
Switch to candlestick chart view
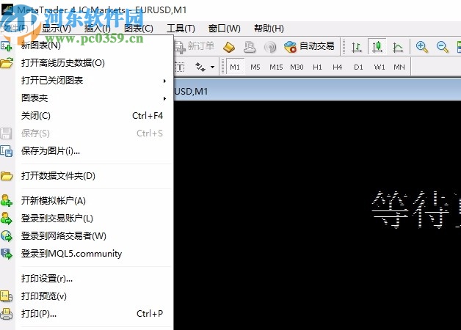(377, 47)
